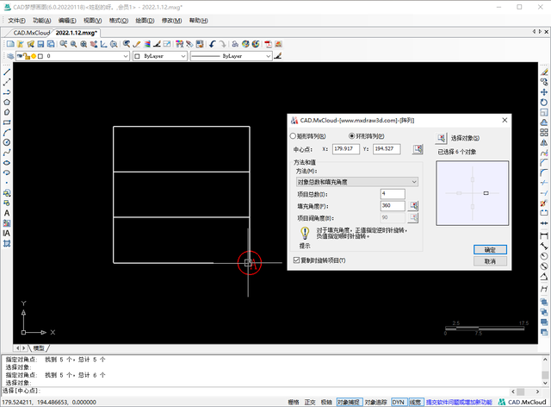Close the array dialog
Image resolution: width=551 pixels, height=407 pixels.
point(505,120)
